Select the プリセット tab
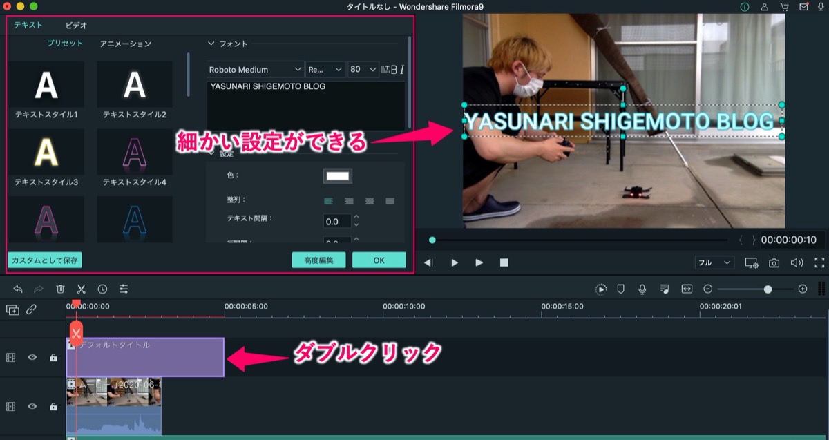829x440 pixels. point(65,44)
